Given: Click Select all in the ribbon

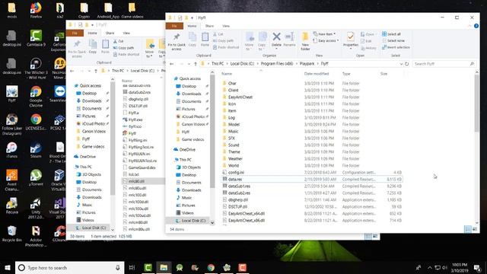Looking at the screenshot, I should click(x=391, y=33).
